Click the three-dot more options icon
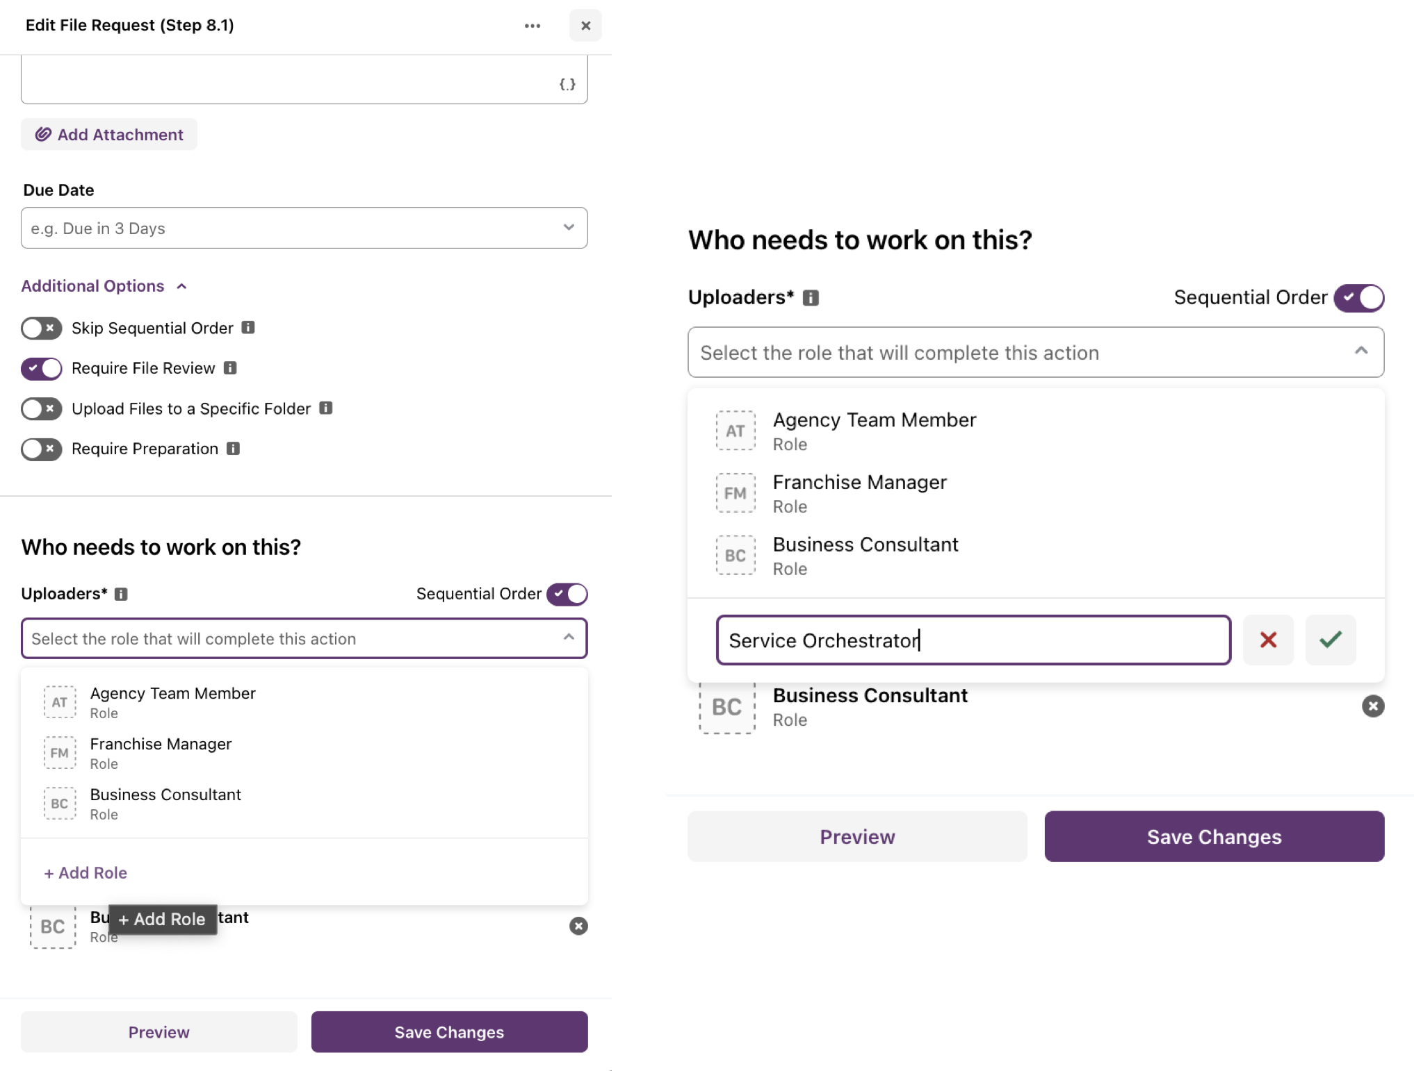Viewport: 1414px width, 1071px height. tap(533, 26)
